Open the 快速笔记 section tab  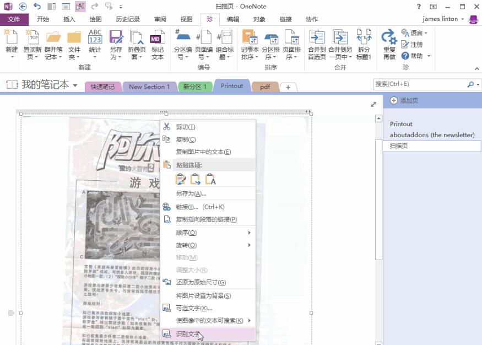102,87
